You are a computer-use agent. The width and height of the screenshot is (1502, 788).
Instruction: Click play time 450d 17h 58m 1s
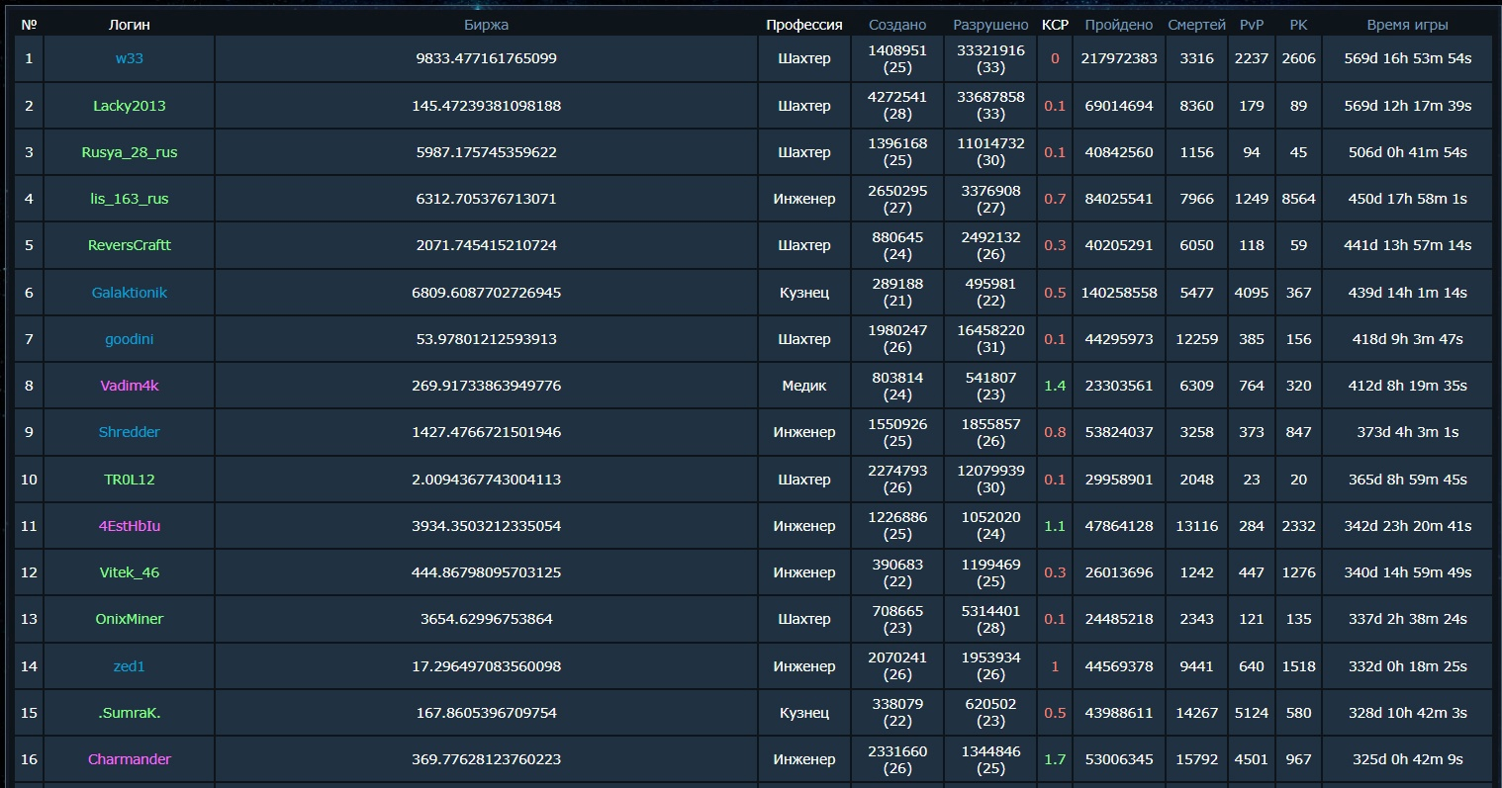[1407, 199]
